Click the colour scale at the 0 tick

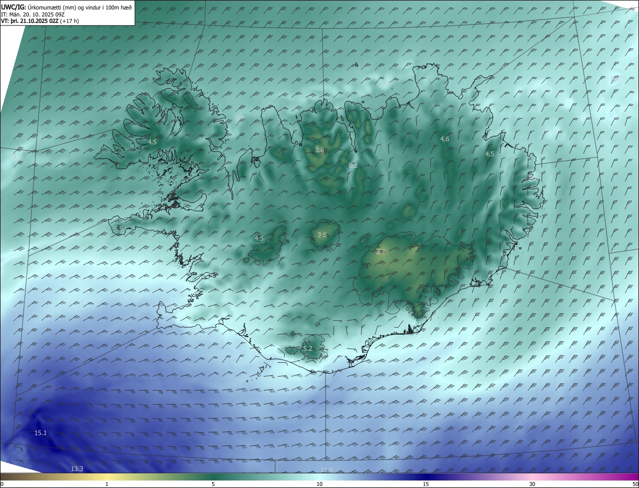coord(2,484)
